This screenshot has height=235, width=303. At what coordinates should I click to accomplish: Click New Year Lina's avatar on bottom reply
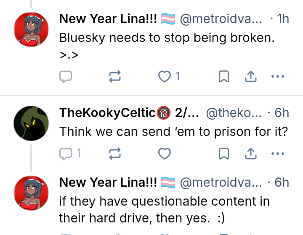31,193
